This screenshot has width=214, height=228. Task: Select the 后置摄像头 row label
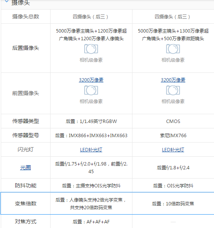click(x=26, y=48)
